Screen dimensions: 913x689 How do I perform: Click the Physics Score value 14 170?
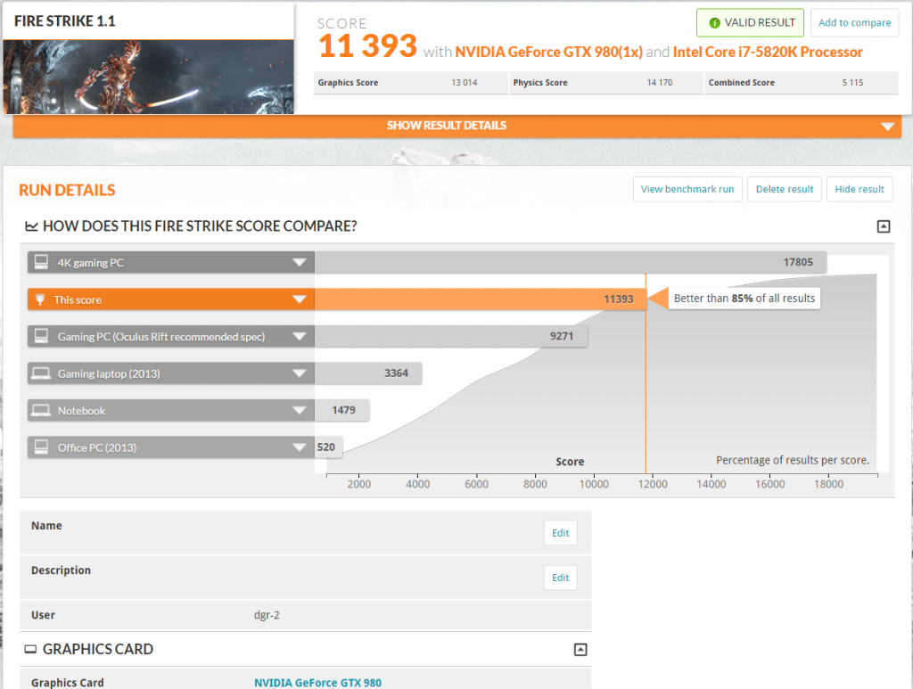coord(660,83)
